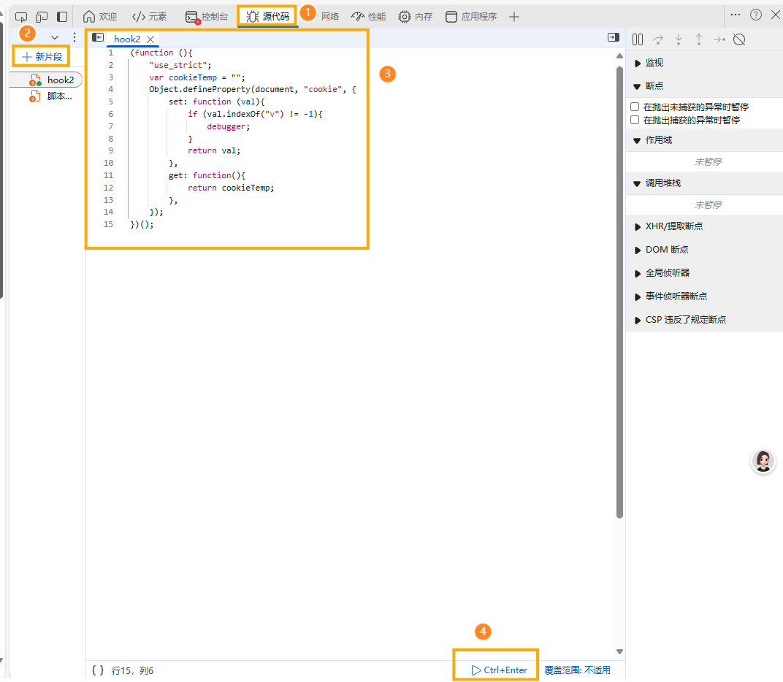Open the 应用程序 tab
The image size is (783, 682).
pyautogui.click(x=471, y=17)
